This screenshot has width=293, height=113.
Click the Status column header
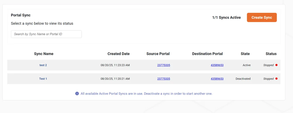[x=271, y=54]
